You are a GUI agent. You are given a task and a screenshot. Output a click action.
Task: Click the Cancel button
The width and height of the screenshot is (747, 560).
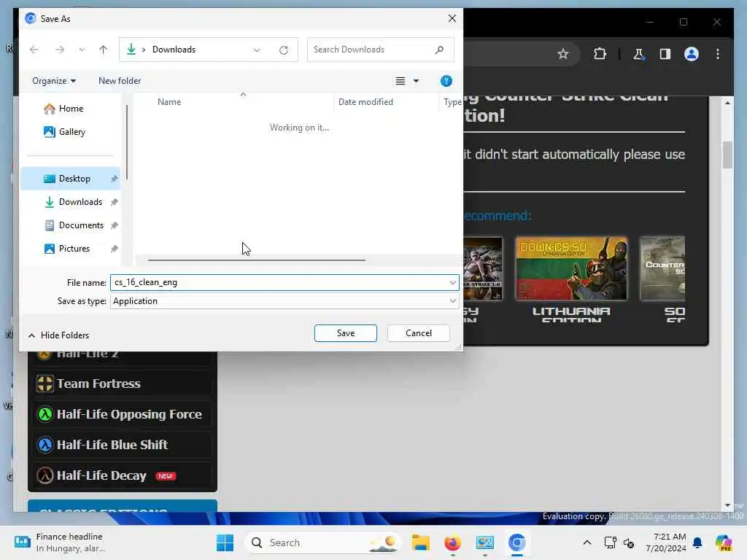point(418,333)
